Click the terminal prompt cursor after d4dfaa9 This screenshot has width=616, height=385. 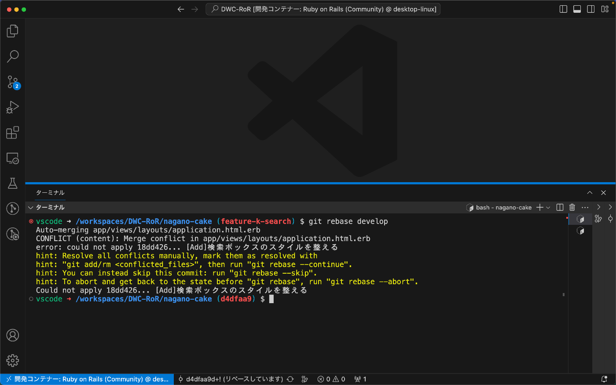pos(271,299)
